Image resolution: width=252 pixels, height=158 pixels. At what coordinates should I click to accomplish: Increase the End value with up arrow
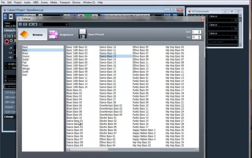point(199,36)
